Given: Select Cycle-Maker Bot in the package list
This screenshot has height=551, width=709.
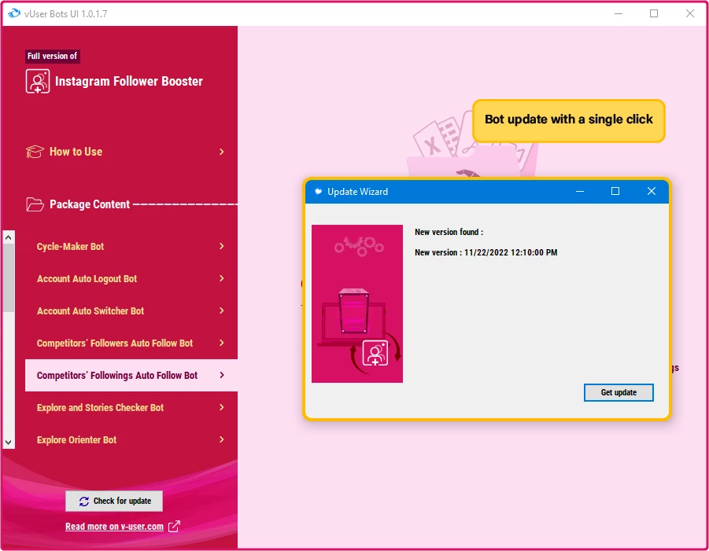Looking at the screenshot, I should [x=131, y=246].
